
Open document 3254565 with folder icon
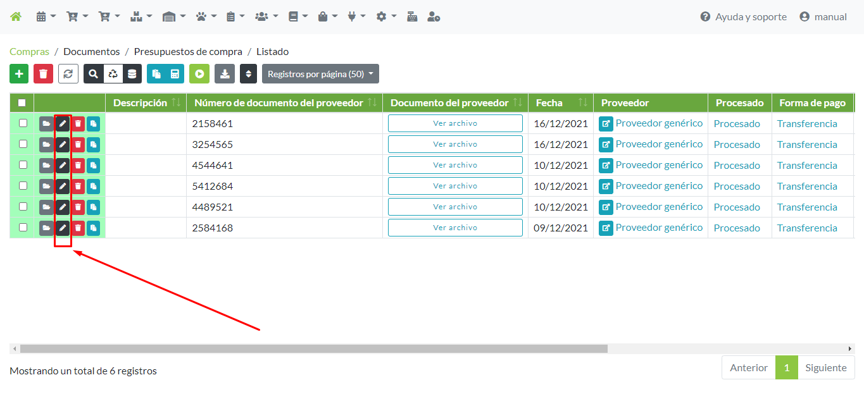pos(46,145)
